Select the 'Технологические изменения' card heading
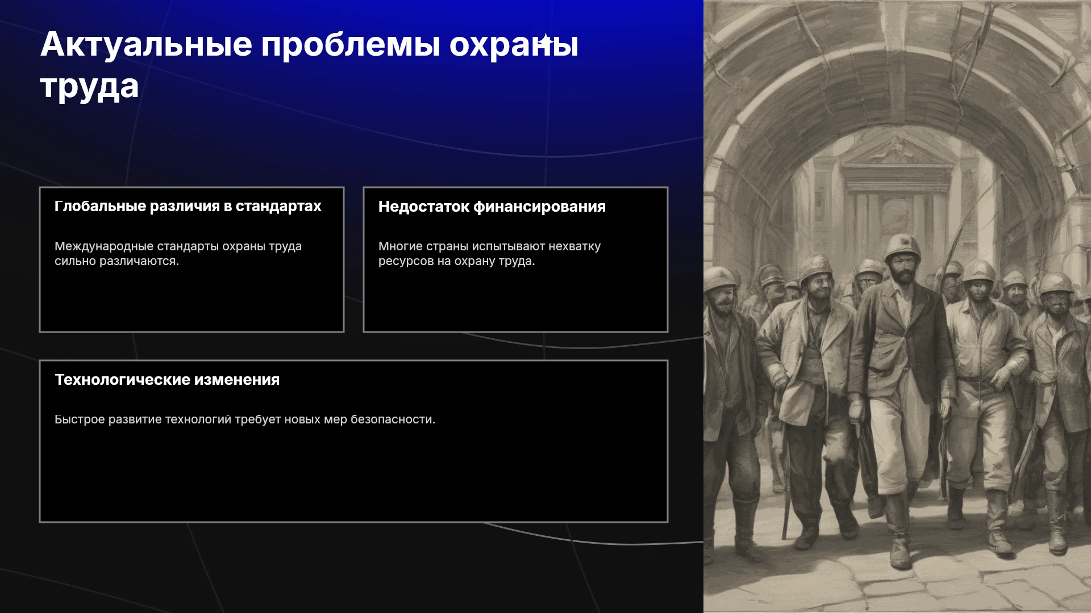The image size is (1091, 613). pos(167,380)
